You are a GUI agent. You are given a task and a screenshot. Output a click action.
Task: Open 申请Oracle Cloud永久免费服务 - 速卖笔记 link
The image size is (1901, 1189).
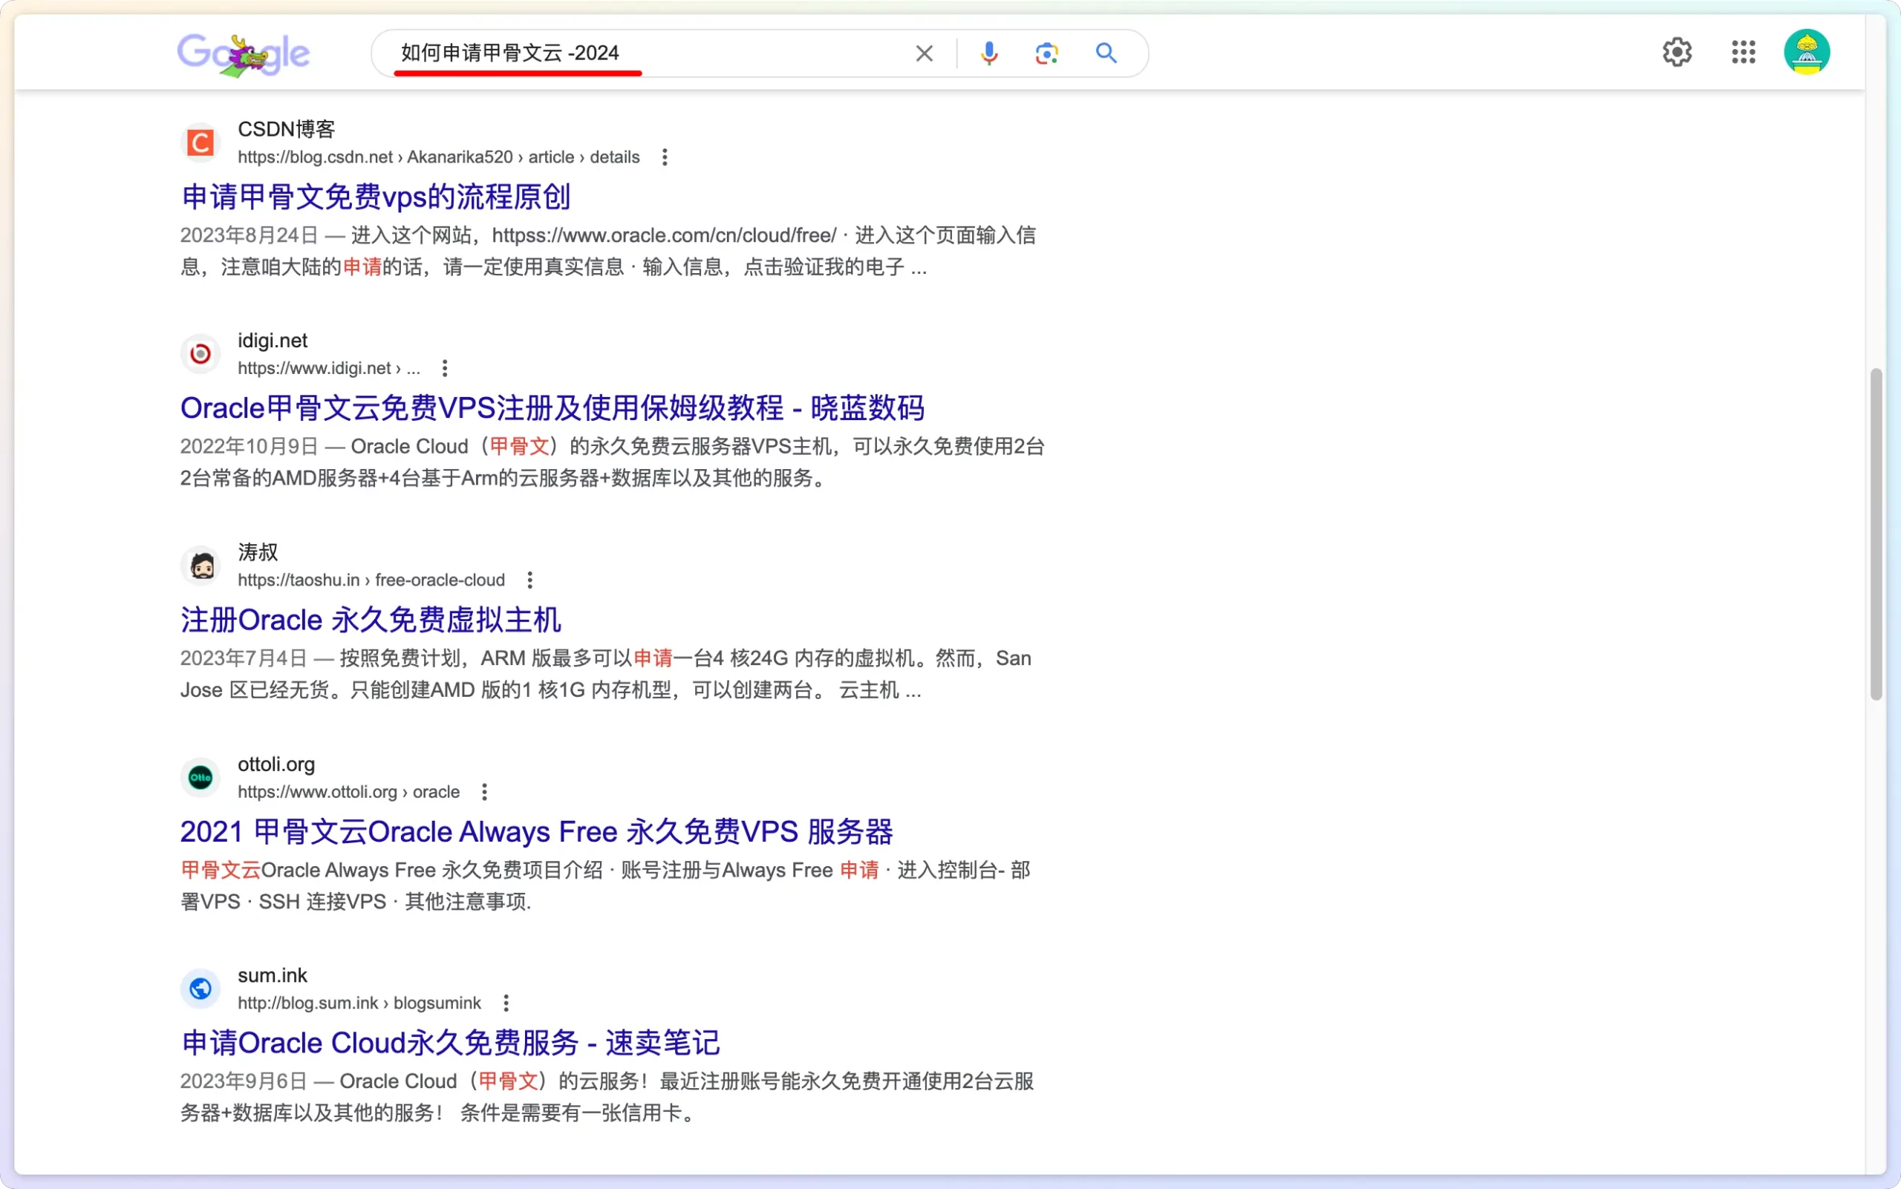click(x=450, y=1043)
